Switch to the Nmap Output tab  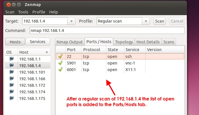coord(69,42)
